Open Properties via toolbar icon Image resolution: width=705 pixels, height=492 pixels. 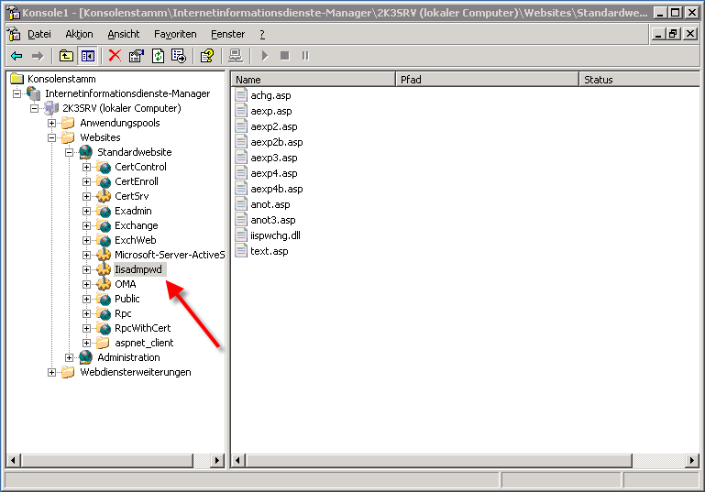[137, 56]
